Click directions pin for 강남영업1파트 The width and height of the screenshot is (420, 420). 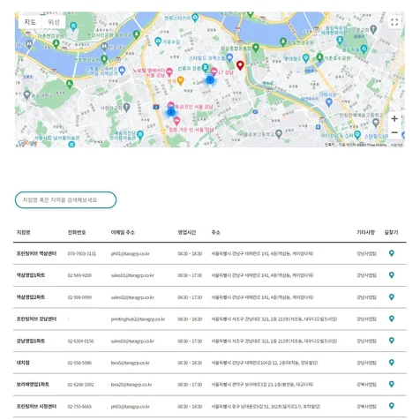[x=391, y=341]
